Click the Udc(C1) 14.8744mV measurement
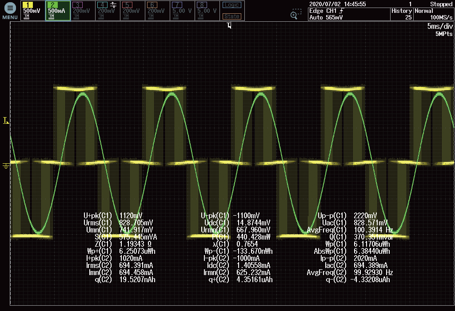This screenshot has height=311, width=455. [x=237, y=223]
